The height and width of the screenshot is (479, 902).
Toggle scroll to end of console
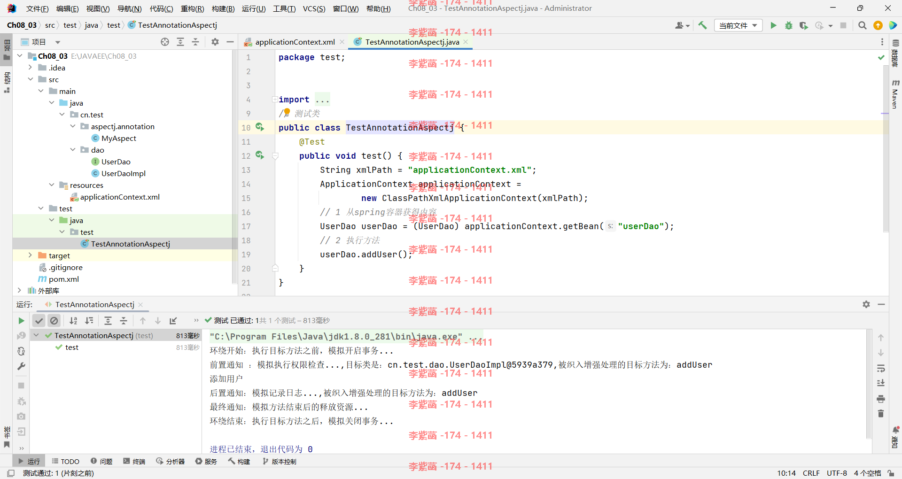point(881,383)
